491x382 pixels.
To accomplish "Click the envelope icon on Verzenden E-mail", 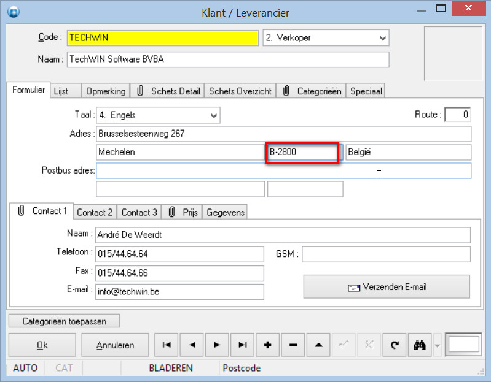I will click(354, 288).
